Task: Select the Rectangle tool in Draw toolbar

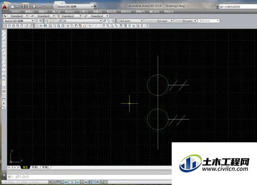Action: 4,48
